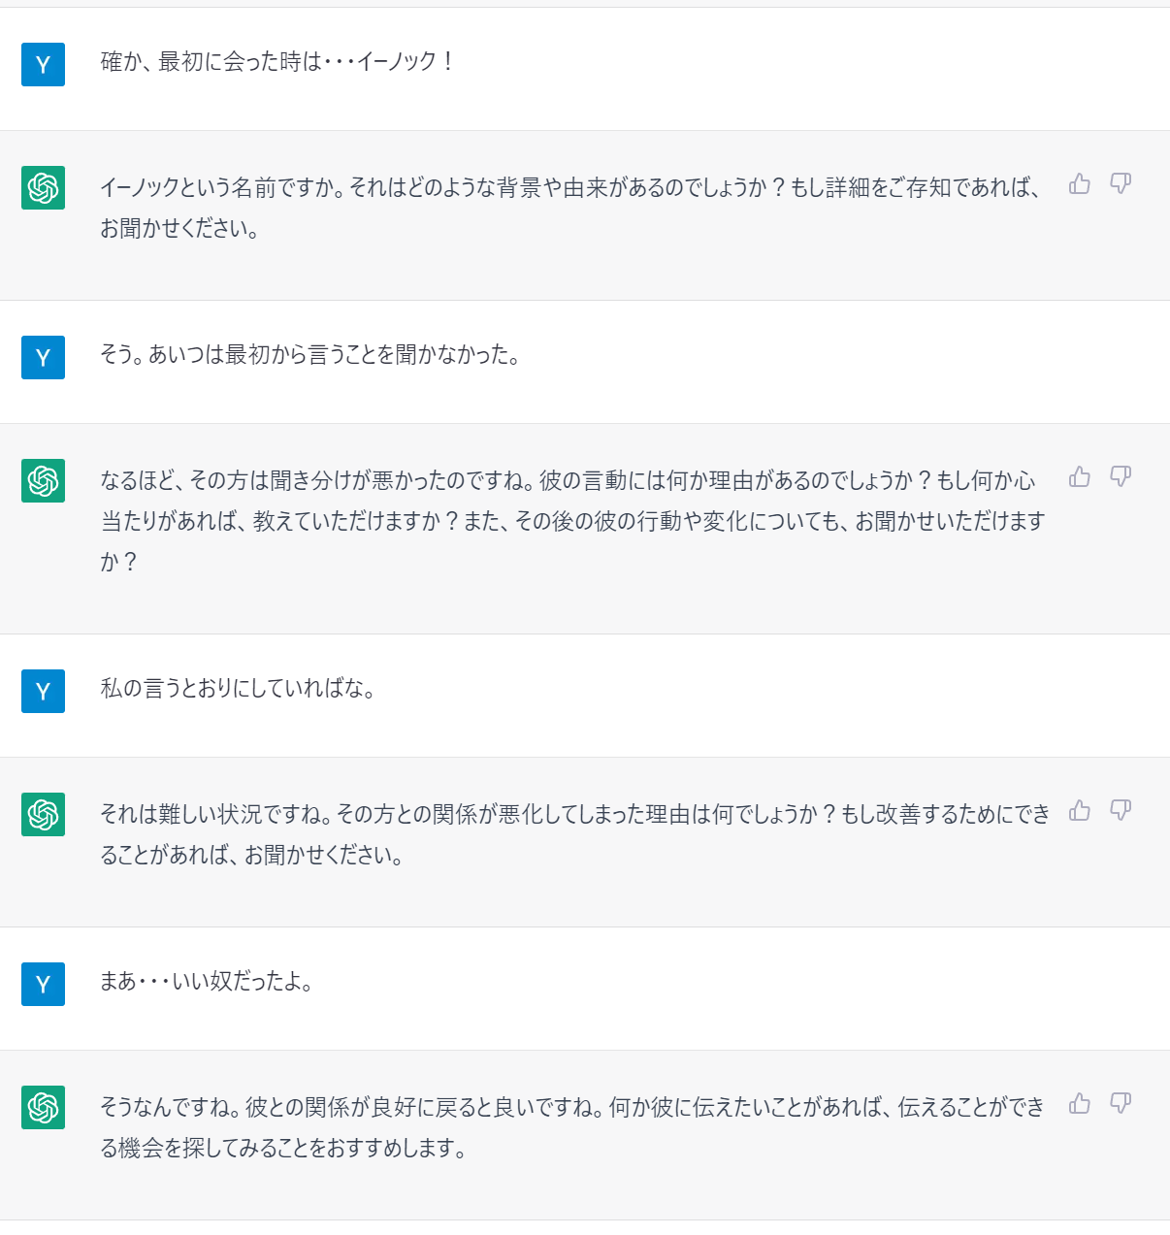Thumbs up the なるほど response

(x=1080, y=476)
